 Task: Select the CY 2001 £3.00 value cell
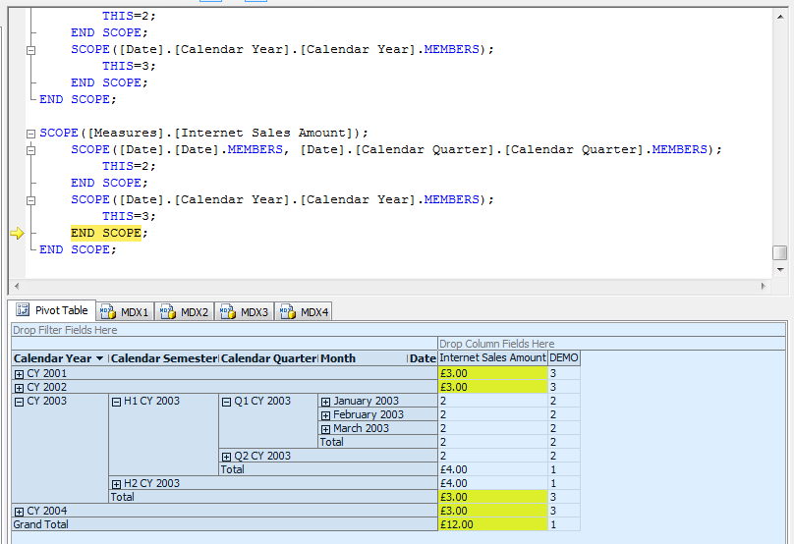point(492,373)
